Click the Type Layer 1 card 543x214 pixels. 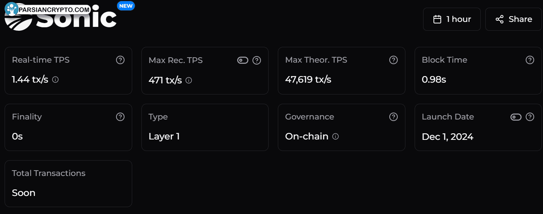205,127
